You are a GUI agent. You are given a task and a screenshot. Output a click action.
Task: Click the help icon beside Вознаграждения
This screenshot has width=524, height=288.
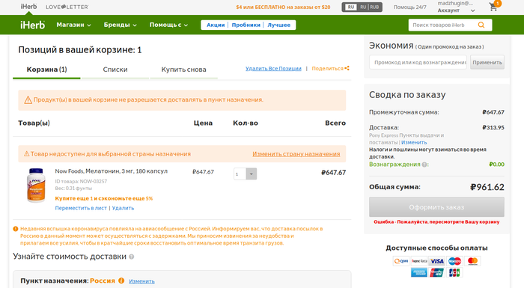coord(424,165)
